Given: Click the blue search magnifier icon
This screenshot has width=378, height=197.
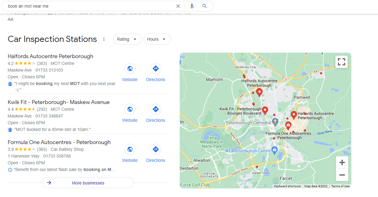Looking at the screenshot, I should coord(205,6).
